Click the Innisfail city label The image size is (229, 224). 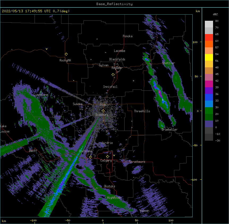pyautogui.click(x=110, y=87)
